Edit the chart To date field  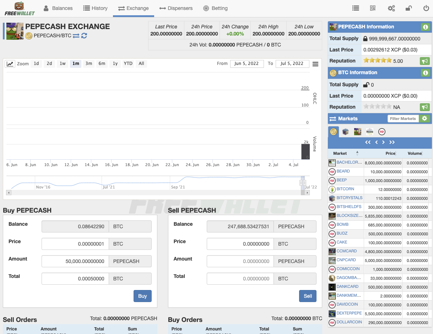[292, 64]
